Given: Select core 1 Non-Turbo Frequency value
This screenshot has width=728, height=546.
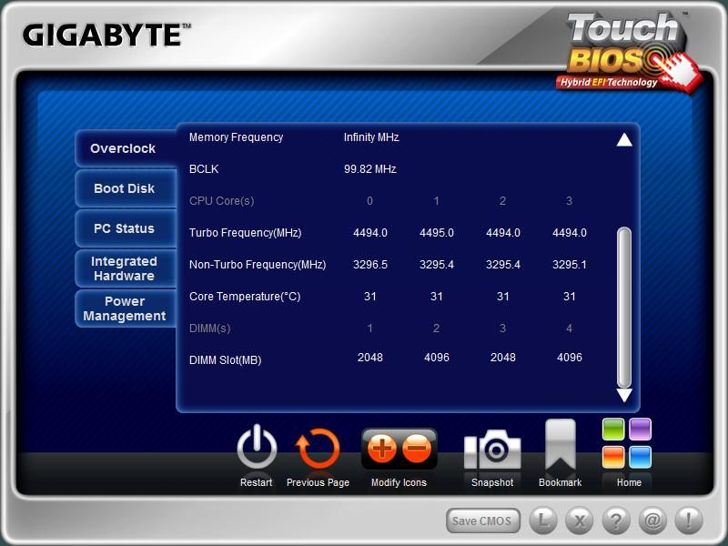Looking at the screenshot, I should pos(437,265).
